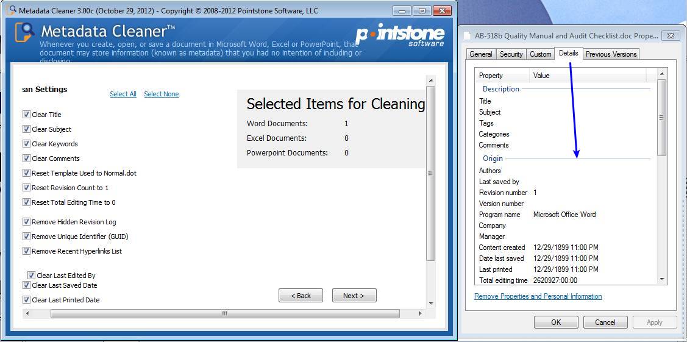Confirm Properties dialog with OK
The height and width of the screenshot is (342, 687).
(x=556, y=322)
